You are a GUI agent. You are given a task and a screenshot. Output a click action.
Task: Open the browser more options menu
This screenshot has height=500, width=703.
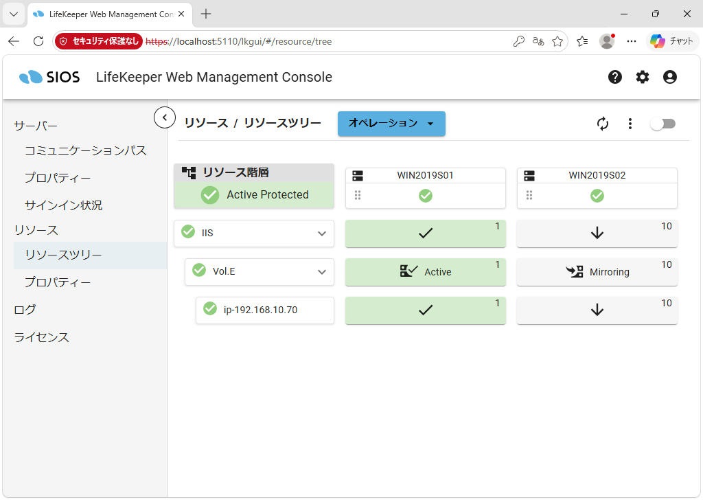[632, 41]
